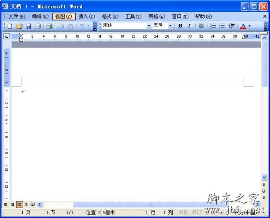Expand the 宋体 font name dropdown
Screen dimensions: 270x218
tap(149, 26)
